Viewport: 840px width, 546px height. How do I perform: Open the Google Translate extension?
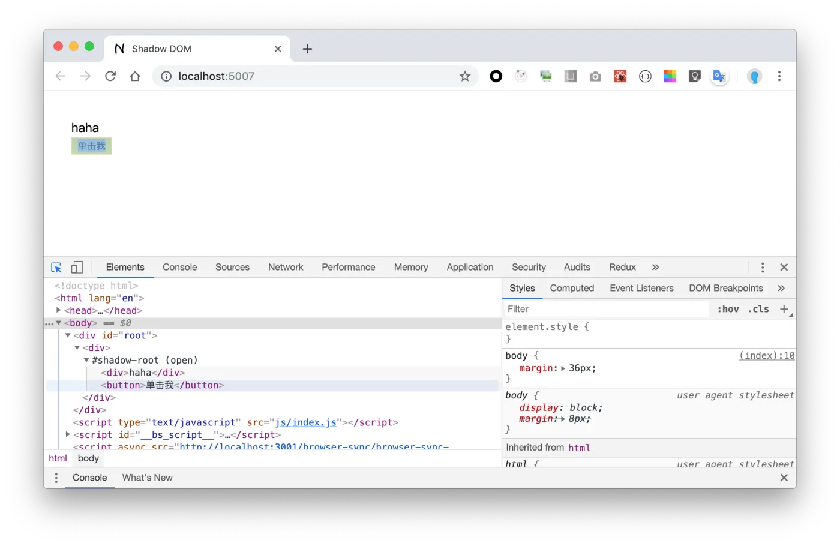click(x=719, y=76)
